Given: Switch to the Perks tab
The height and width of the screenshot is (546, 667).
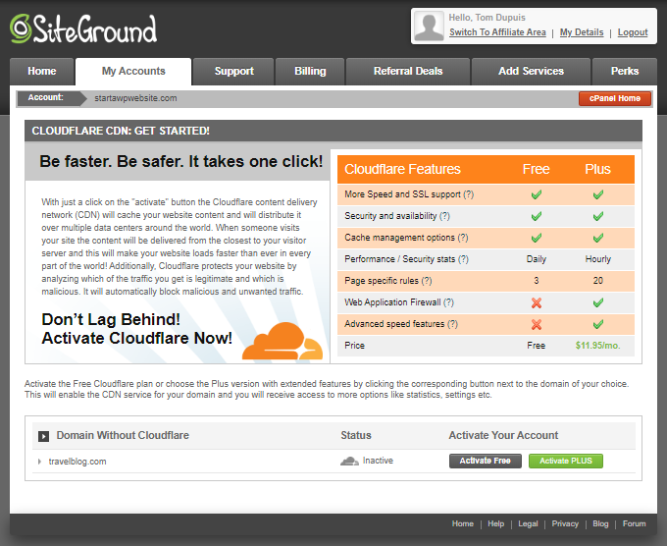Looking at the screenshot, I should click(625, 71).
